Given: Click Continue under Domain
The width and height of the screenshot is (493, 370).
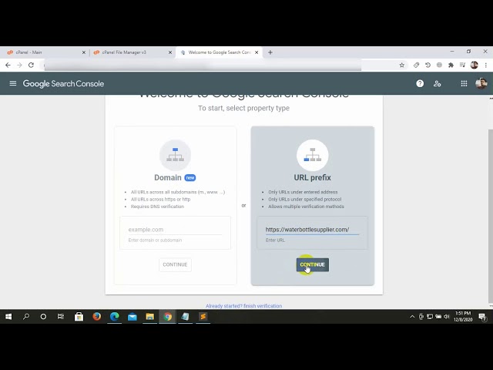Looking at the screenshot, I should click(175, 264).
